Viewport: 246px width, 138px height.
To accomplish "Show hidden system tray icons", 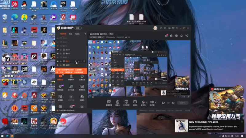I will pos(220,136).
